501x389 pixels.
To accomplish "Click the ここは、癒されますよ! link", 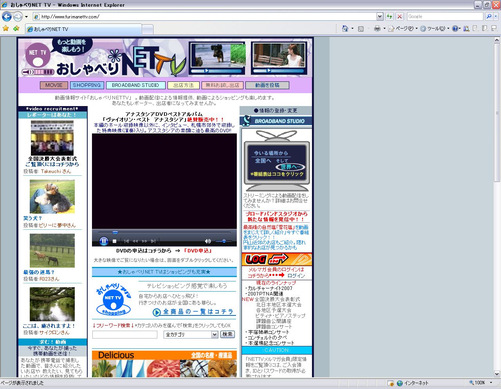I will [49, 326].
